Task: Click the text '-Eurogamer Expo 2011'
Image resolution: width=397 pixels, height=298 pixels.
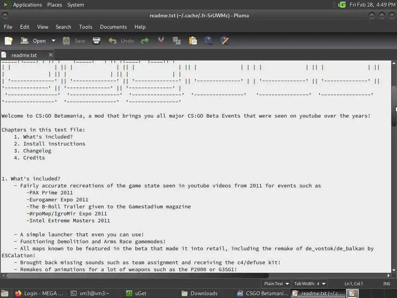Action: [x=57, y=200]
